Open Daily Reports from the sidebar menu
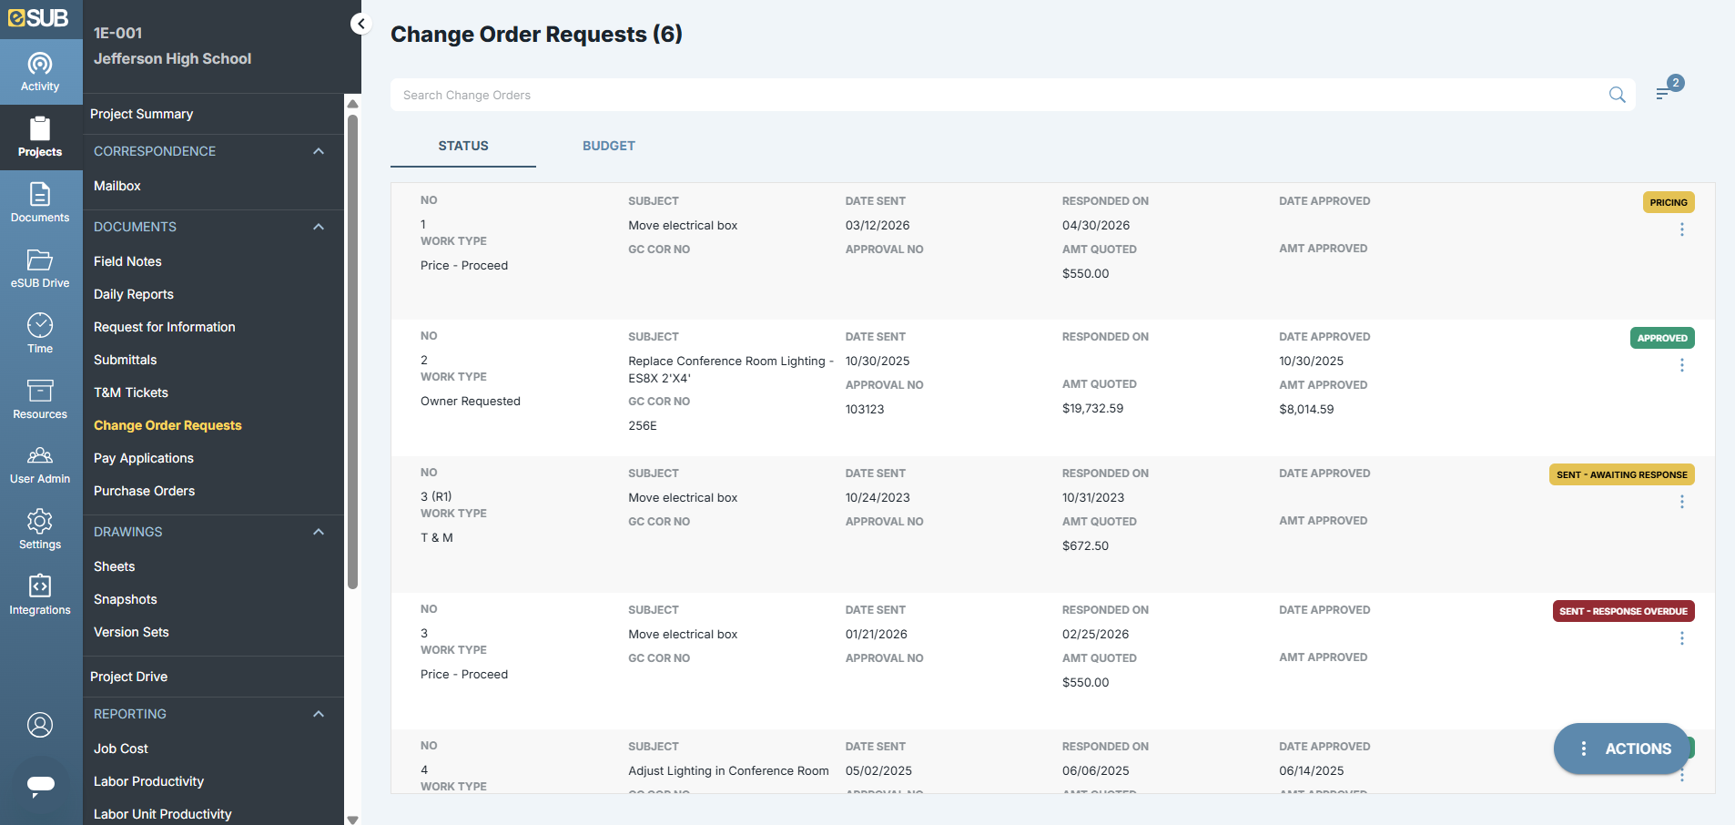Viewport: 1735px width, 825px height. pyautogui.click(x=134, y=293)
